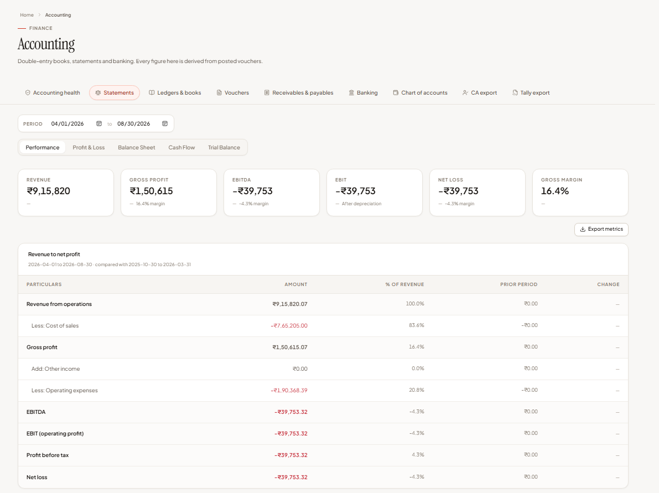
Task: Switch to the Profit & Loss view
Action: [89, 148]
